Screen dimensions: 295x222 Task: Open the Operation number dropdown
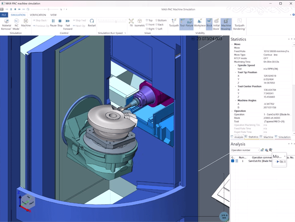[245, 150]
